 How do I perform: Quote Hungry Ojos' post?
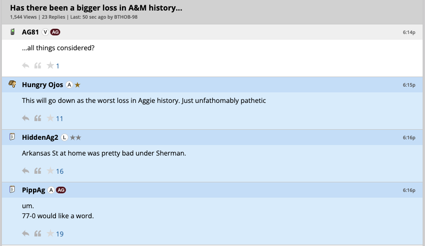[x=38, y=118]
